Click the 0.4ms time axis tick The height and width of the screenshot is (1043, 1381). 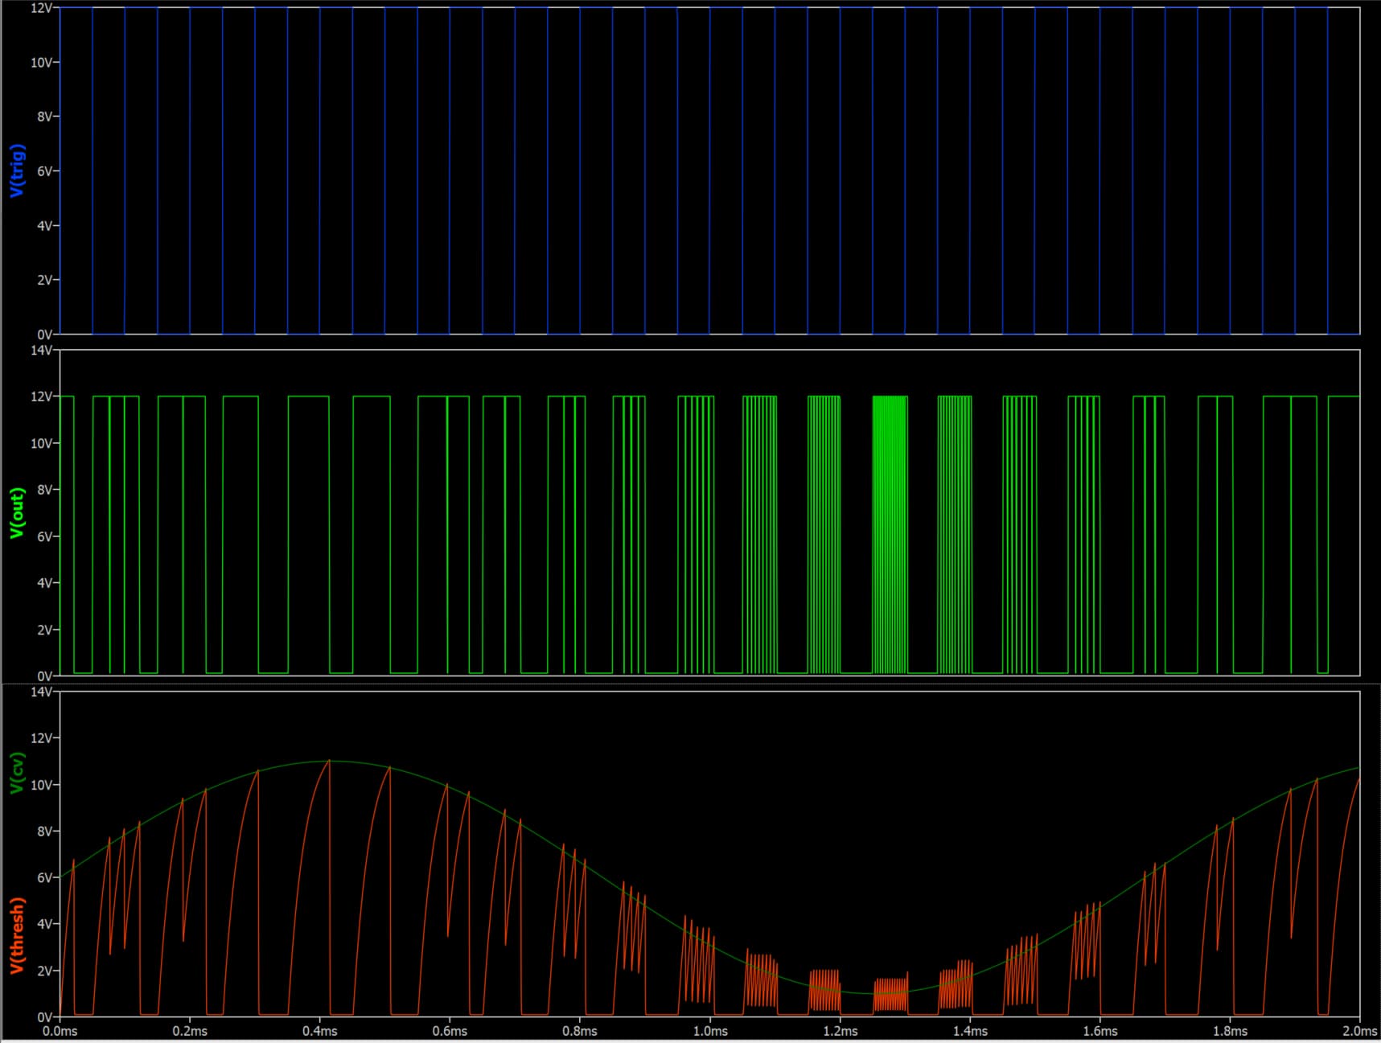coord(320,1031)
